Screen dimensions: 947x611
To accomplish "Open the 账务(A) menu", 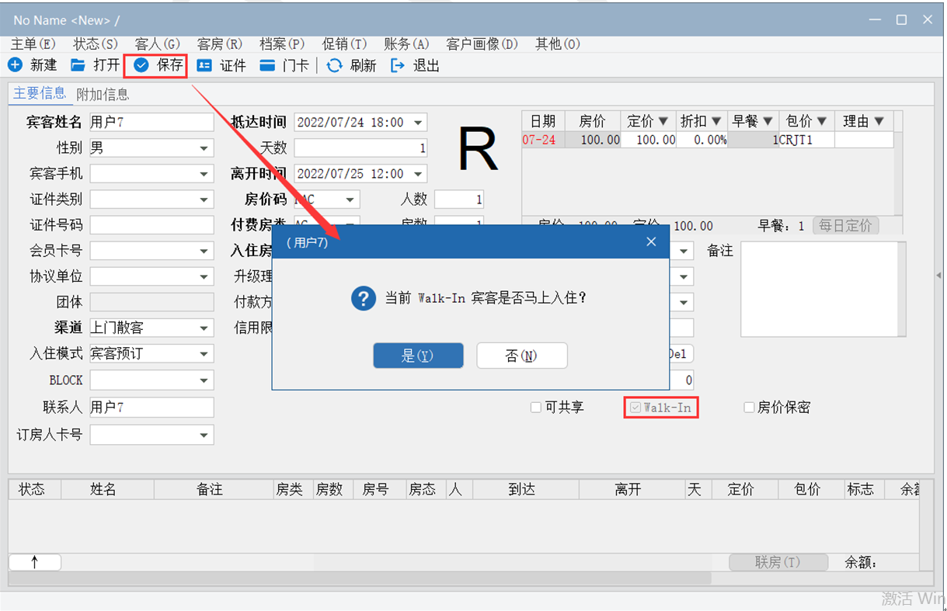I will coord(406,43).
